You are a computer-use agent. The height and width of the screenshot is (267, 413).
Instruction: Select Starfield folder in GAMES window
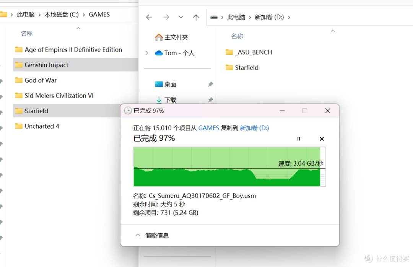67,111
